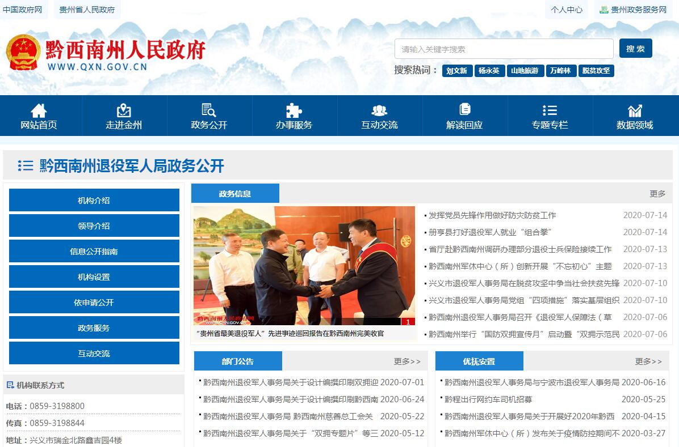Screen dimensions: 679x447
Task: Click the house icon above 网站首页
Action: pos(39,110)
